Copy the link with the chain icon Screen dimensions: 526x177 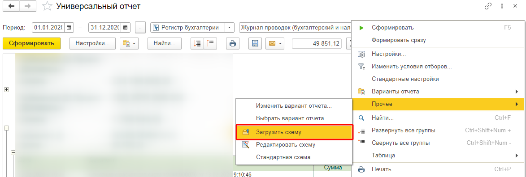(x=488, y=6)
